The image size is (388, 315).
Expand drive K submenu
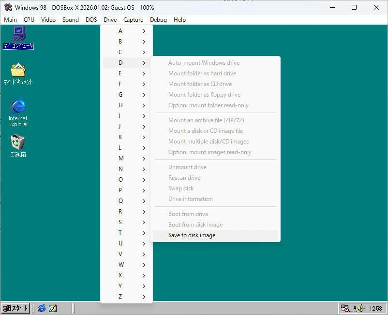(x=126, y=137)
